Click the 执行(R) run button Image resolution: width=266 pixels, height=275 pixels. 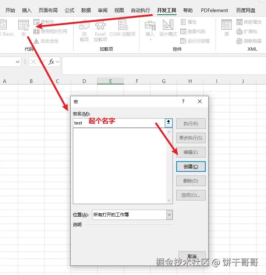point(191,123)
